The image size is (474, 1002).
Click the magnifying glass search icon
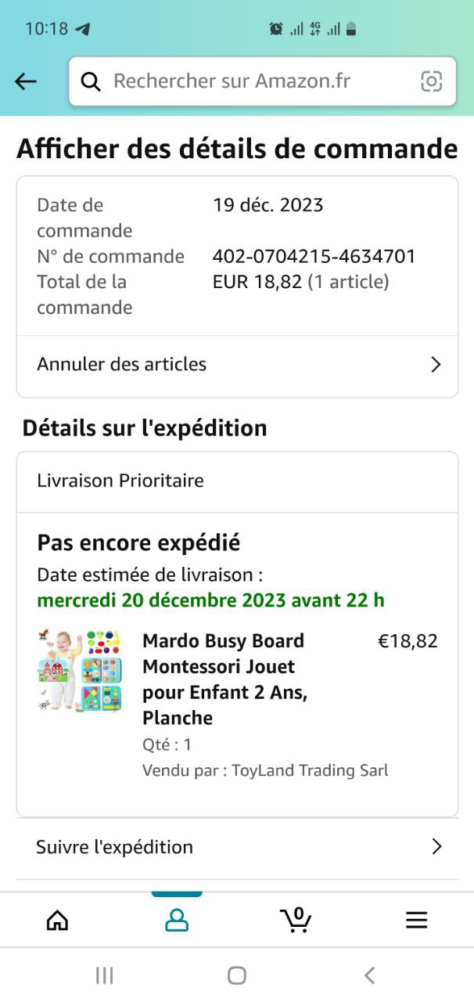tap(91, 81)
